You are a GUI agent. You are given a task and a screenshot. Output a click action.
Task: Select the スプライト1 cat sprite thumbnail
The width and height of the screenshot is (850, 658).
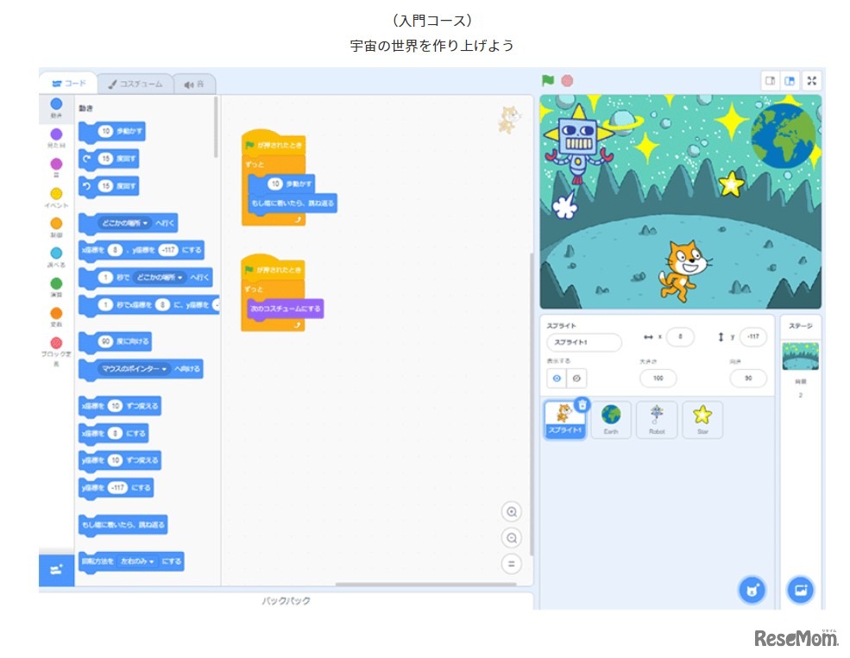564,420
